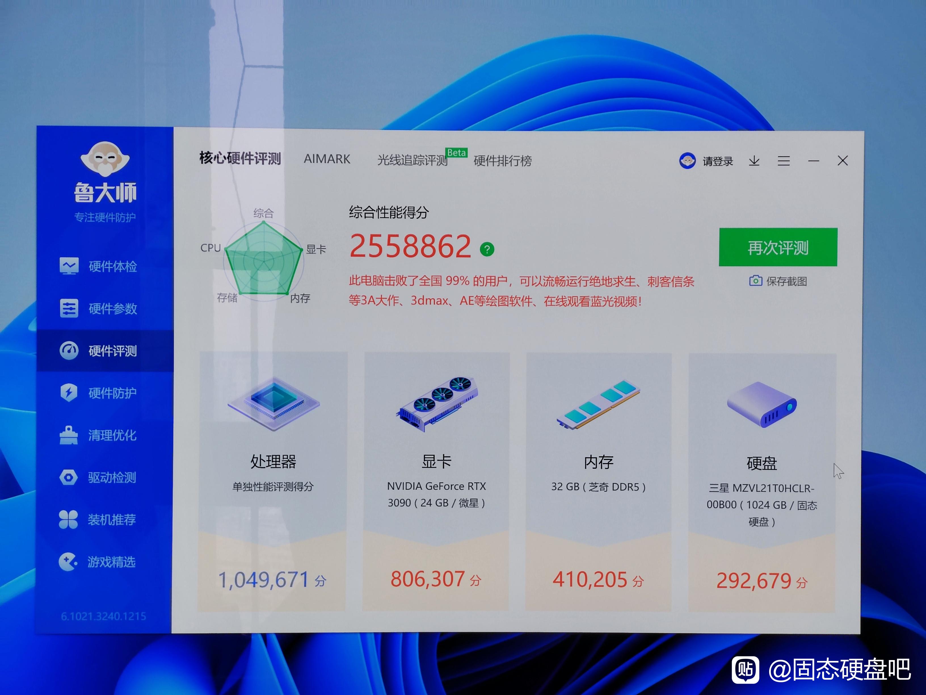Select 硬件评测 in the sidebar
The image size is (926, 695).
click(x=105, y=351)
